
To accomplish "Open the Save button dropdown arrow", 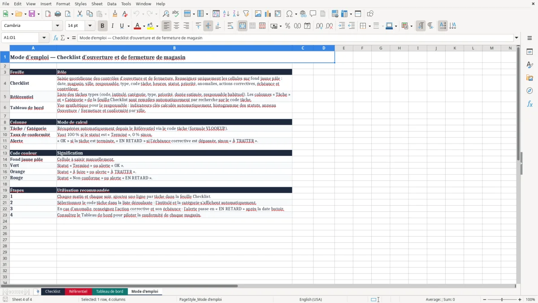I will 38,14.
